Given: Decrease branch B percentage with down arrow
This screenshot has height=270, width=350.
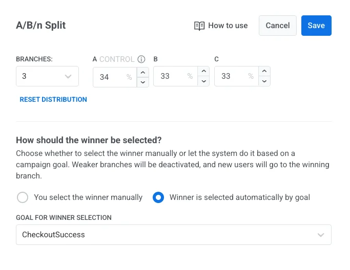Looking at the screenshot, I should (x=204, y=81).
